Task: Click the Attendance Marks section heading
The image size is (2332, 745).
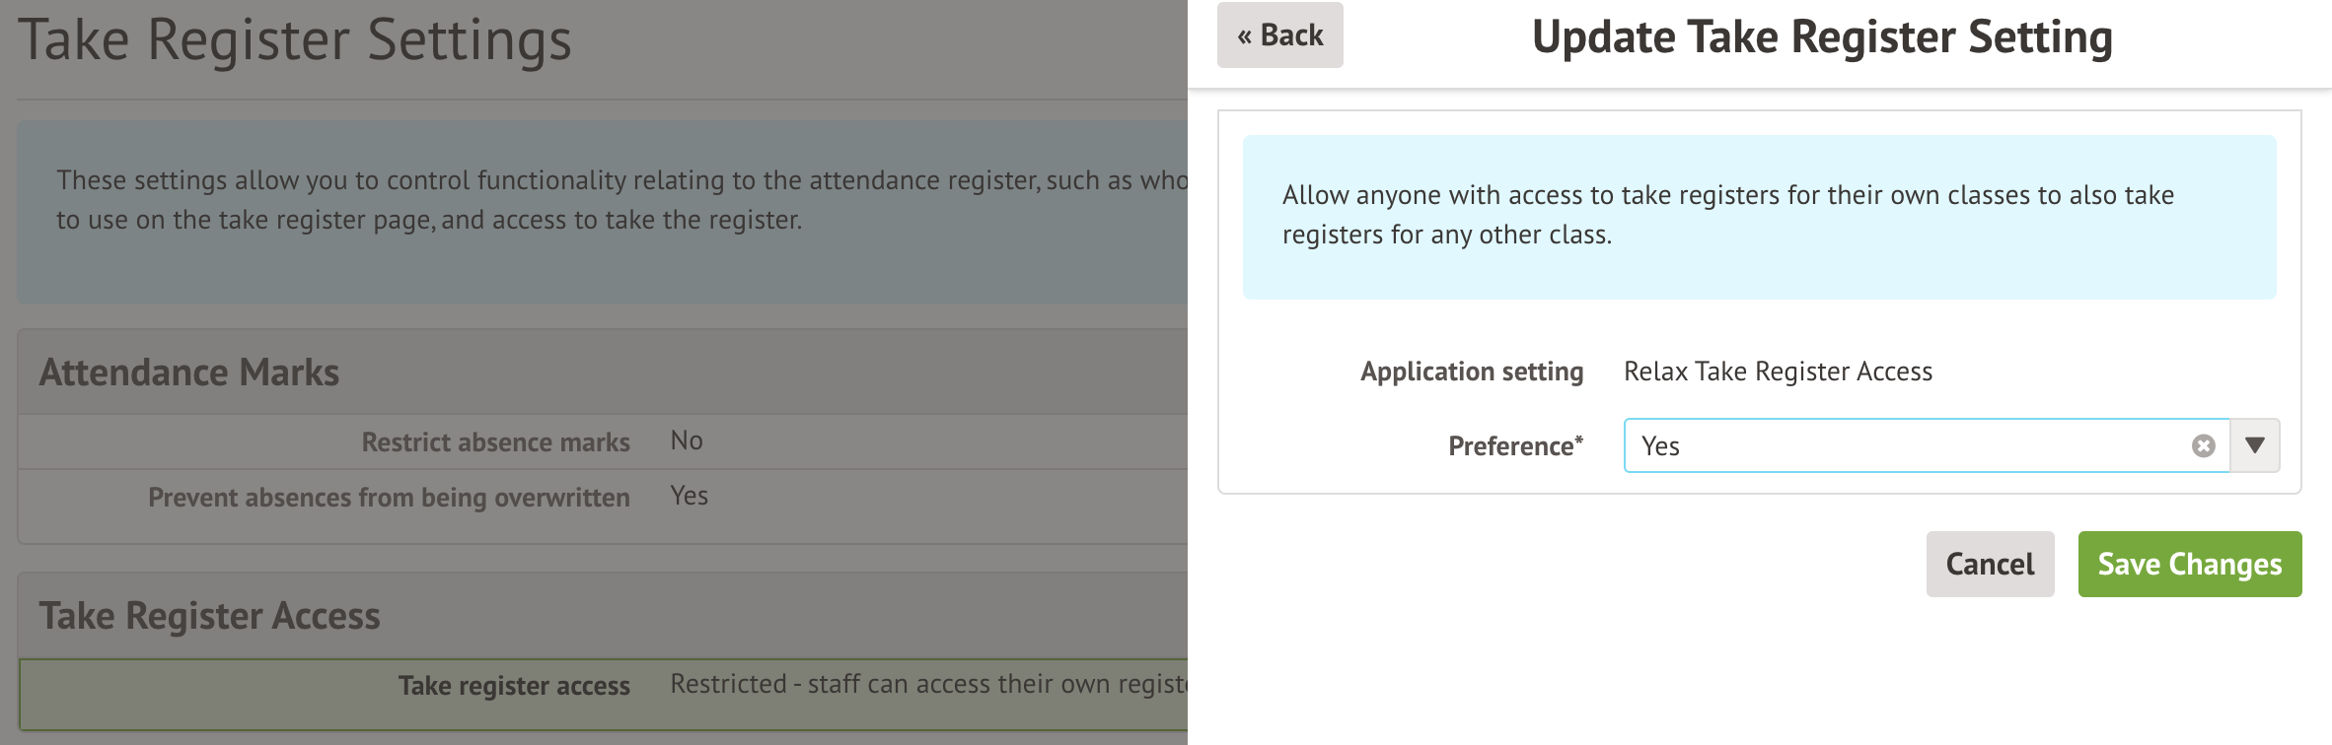Action: click(x=189, y=372)
